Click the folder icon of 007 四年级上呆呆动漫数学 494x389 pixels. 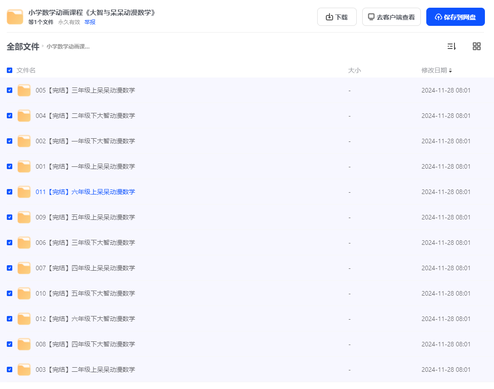tap(24, 268)
